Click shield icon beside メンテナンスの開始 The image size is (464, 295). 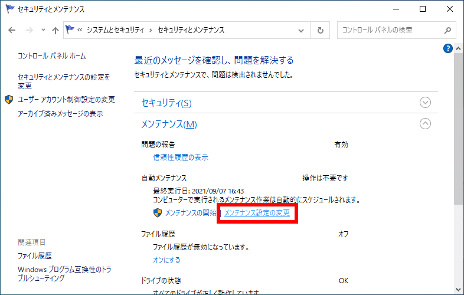[x=158, y=213]
